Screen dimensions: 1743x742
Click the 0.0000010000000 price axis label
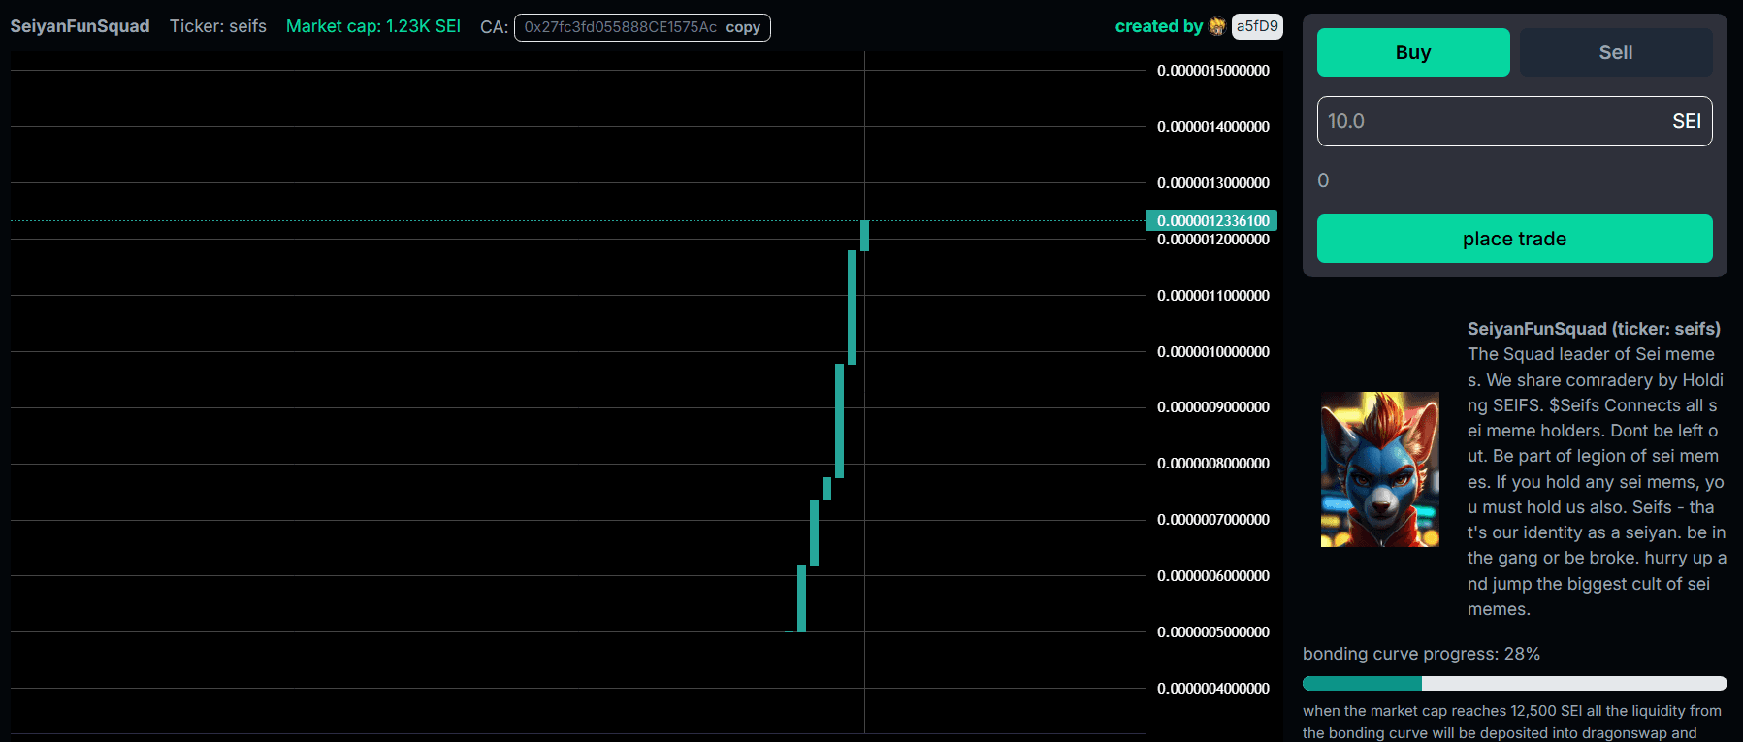pyautogui.click(x=1213, y=351)
